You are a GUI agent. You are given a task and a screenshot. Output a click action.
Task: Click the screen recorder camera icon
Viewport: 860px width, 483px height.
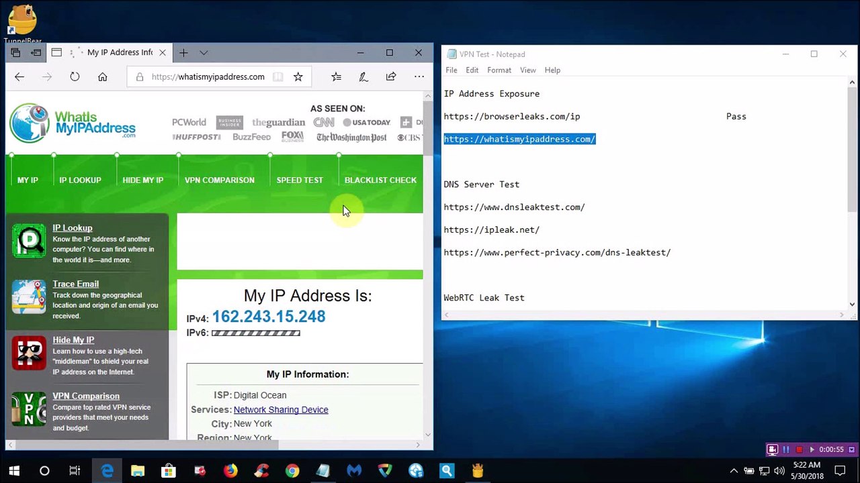[x=773, y=449]
